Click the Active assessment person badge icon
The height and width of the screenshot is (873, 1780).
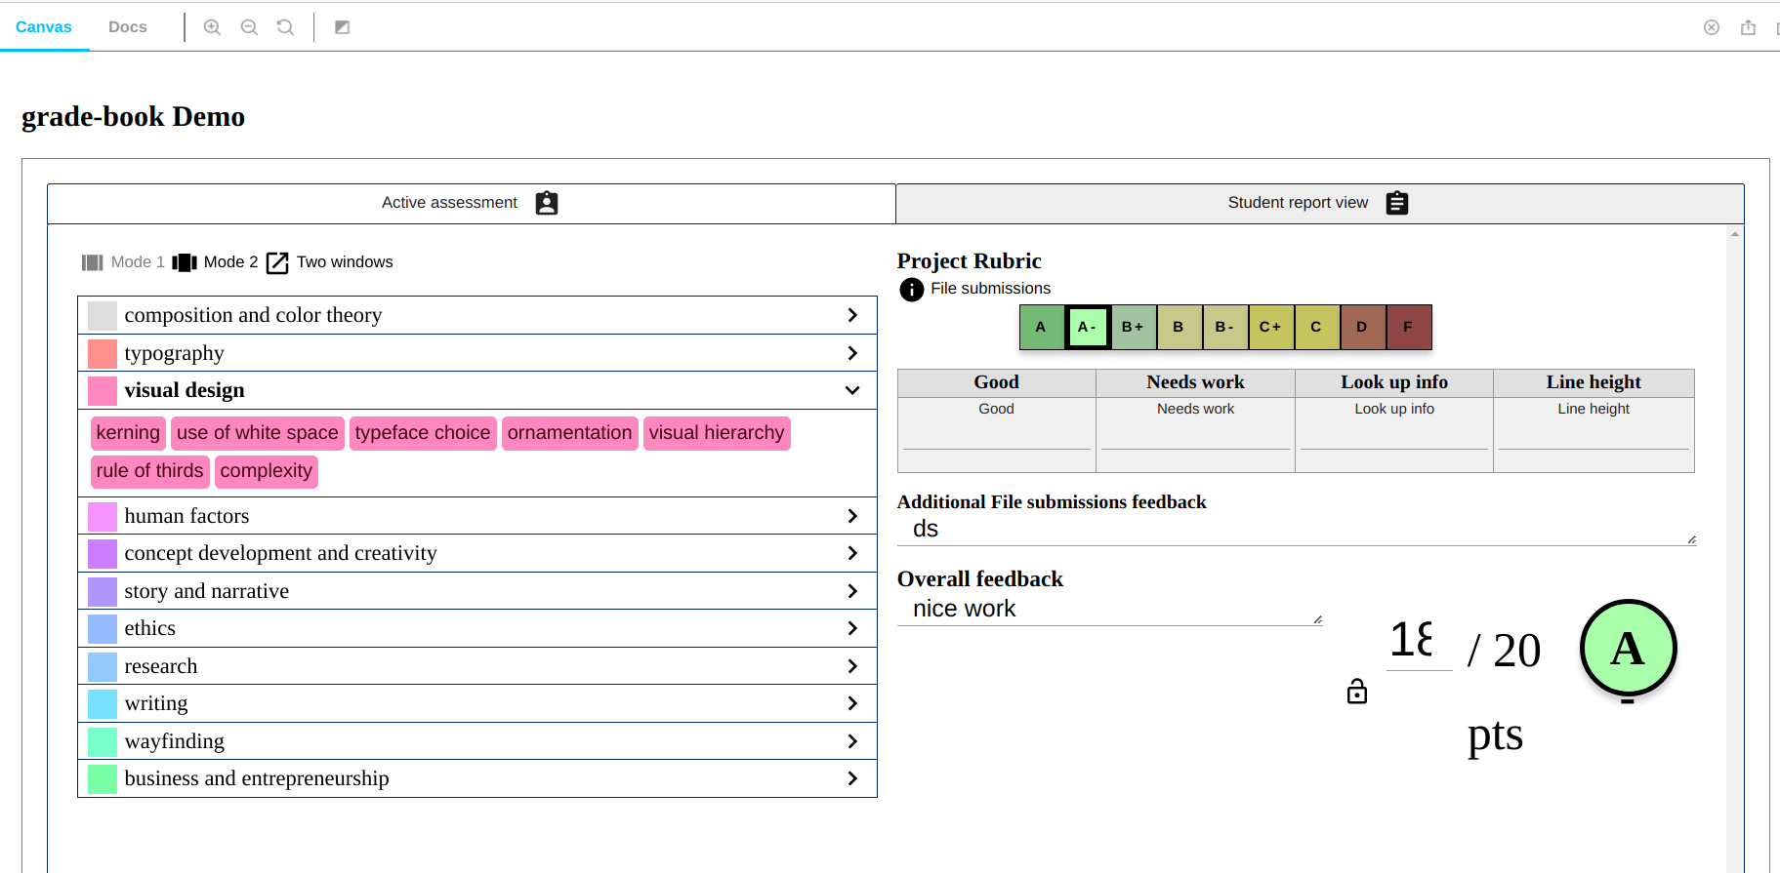(547, 203)
